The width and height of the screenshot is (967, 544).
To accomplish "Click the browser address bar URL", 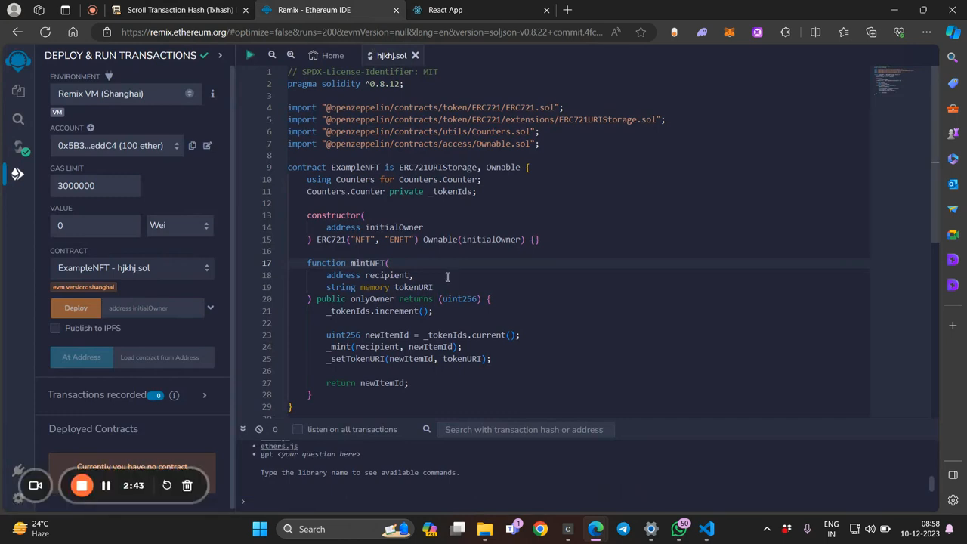I will point(363,32).
